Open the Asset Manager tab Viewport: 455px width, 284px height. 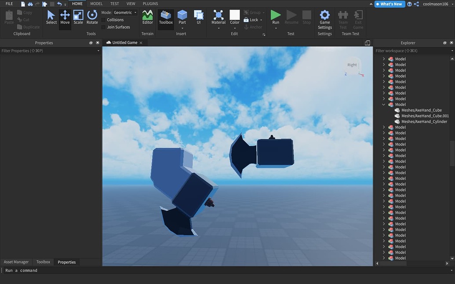(16, 262)
